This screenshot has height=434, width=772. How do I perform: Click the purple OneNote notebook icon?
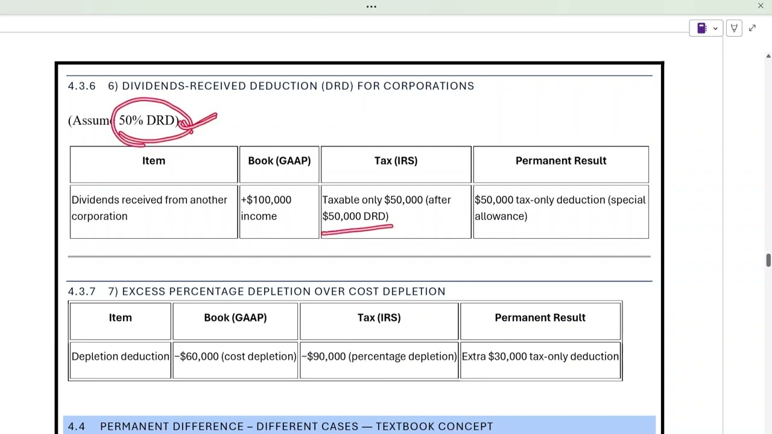701,28
